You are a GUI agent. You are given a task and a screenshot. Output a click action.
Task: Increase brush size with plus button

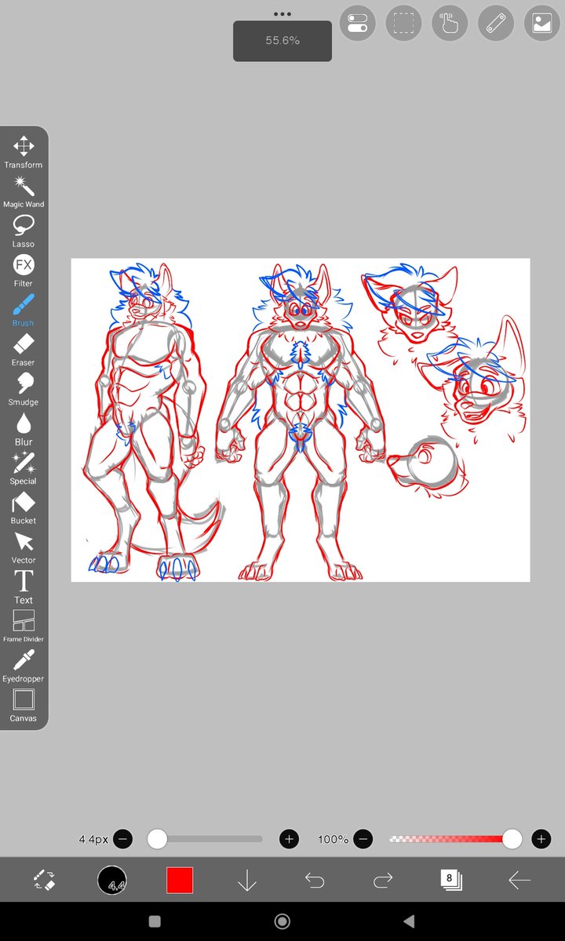pyautogui.click(x=289, y=839)
